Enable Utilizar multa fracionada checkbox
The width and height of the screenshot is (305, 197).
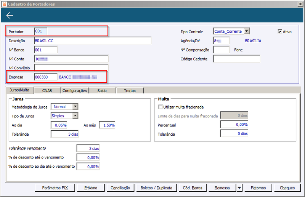coord(161,107)
